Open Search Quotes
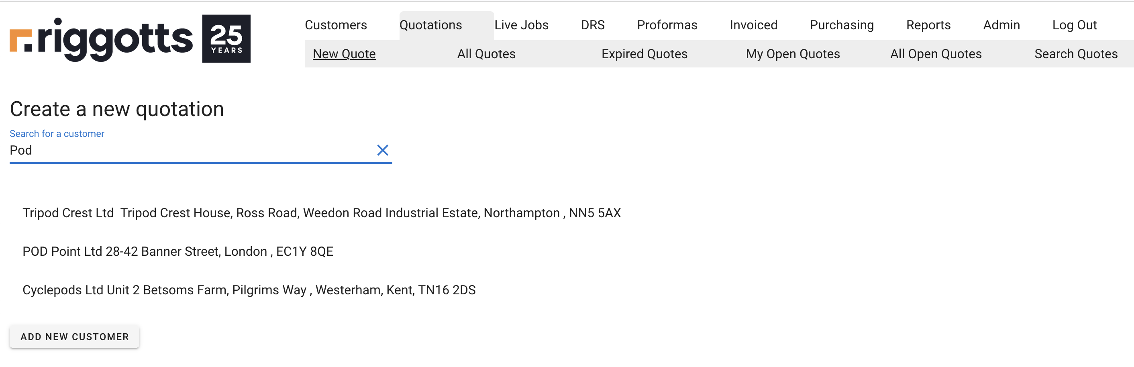This screenshot has height=367, width=1134. pyautogui.click(x=1075, y=54)
